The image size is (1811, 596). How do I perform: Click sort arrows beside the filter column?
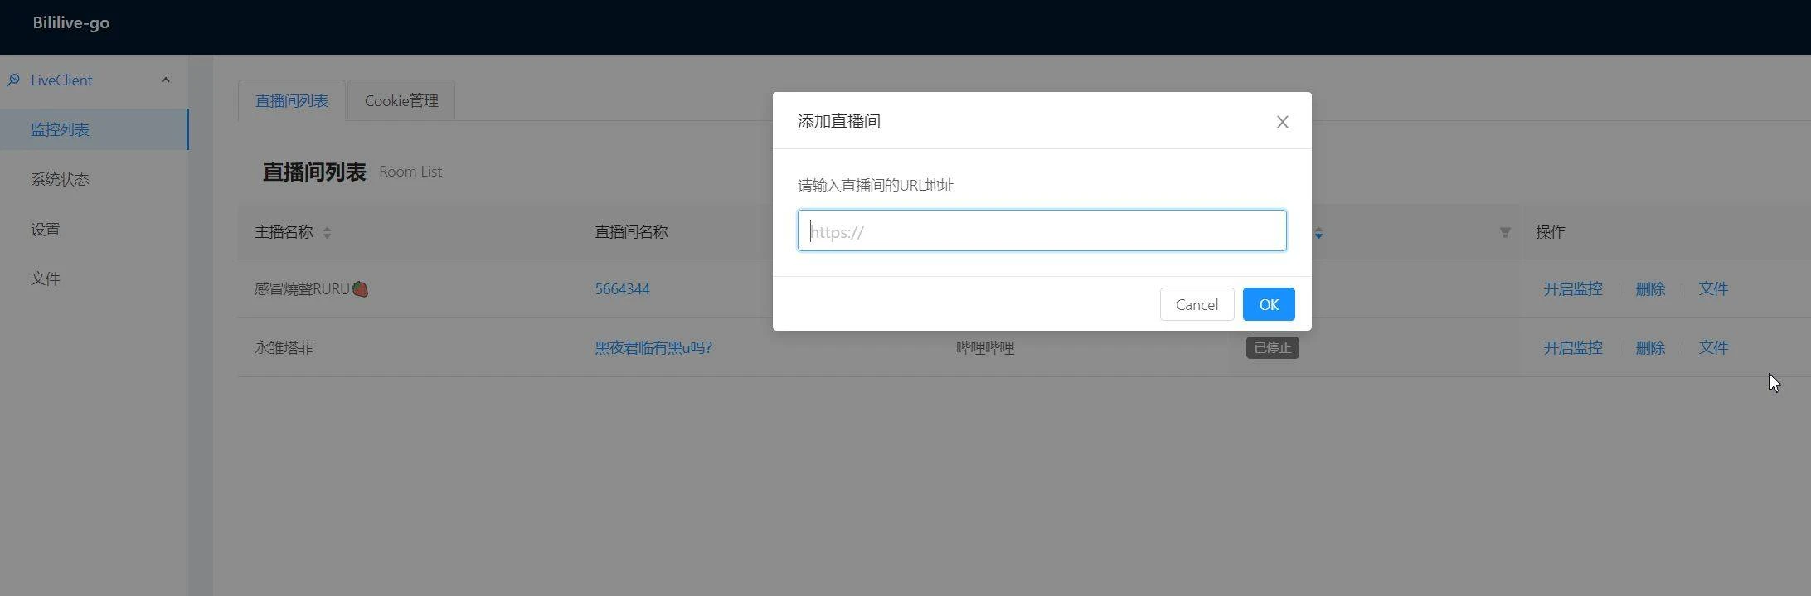click(x=1318, y=233)
